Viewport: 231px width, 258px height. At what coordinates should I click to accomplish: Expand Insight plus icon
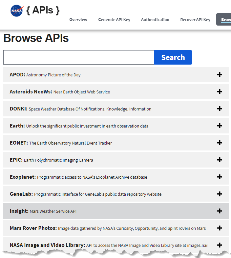pos(220,211)
